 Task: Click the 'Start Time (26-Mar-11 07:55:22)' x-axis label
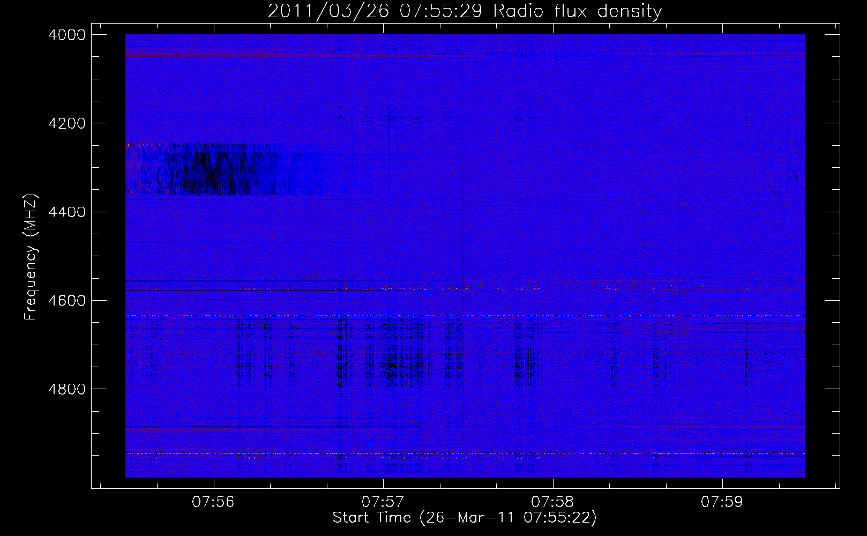(x=465, y=518)
